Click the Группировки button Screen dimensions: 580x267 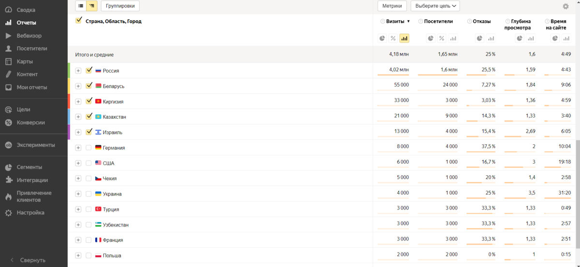point(121,6)
